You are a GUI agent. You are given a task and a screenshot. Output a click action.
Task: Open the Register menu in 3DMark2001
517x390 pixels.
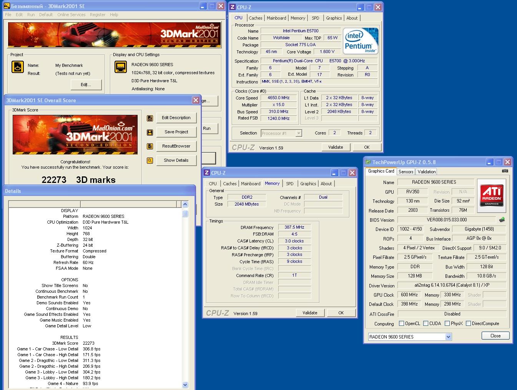pos(98,15)
